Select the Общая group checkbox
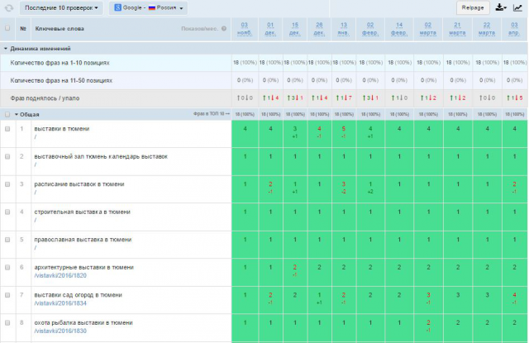 tap(7, 115)
